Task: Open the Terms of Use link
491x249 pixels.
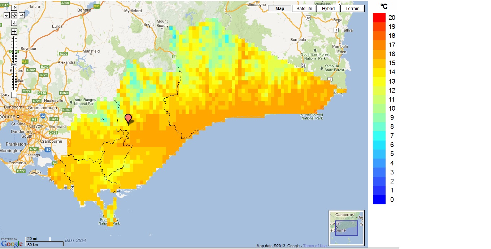Action: 315,246
